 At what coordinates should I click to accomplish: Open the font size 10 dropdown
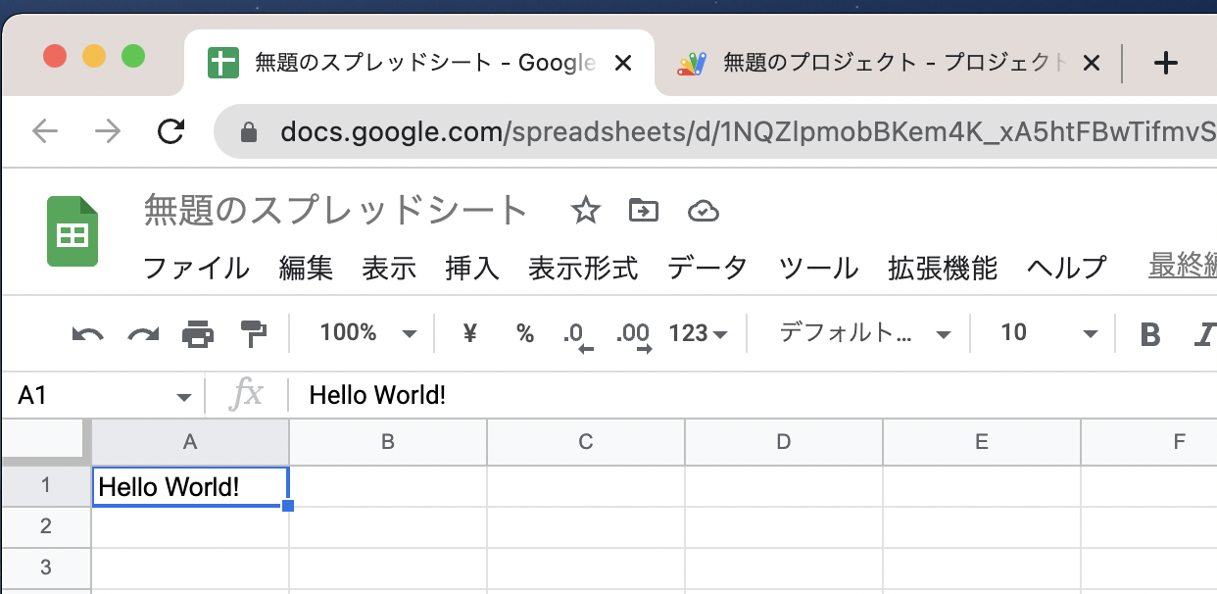pyautogui.click(x=1048, y=333)
